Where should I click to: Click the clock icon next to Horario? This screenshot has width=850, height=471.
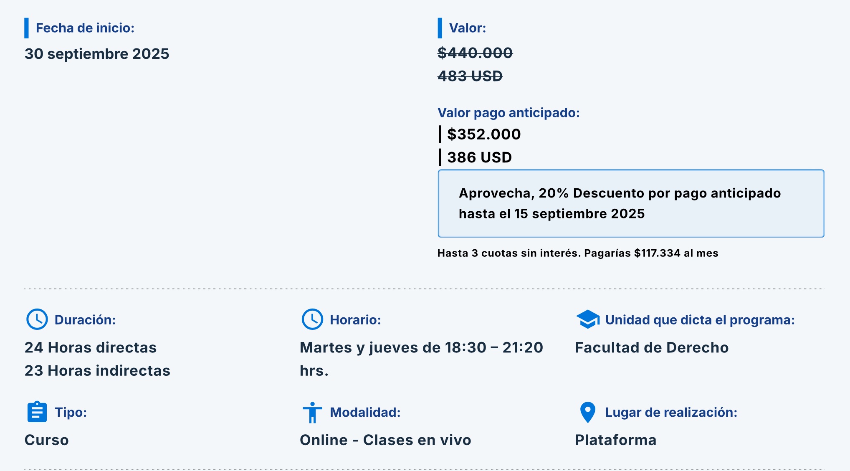click(312, 319)
